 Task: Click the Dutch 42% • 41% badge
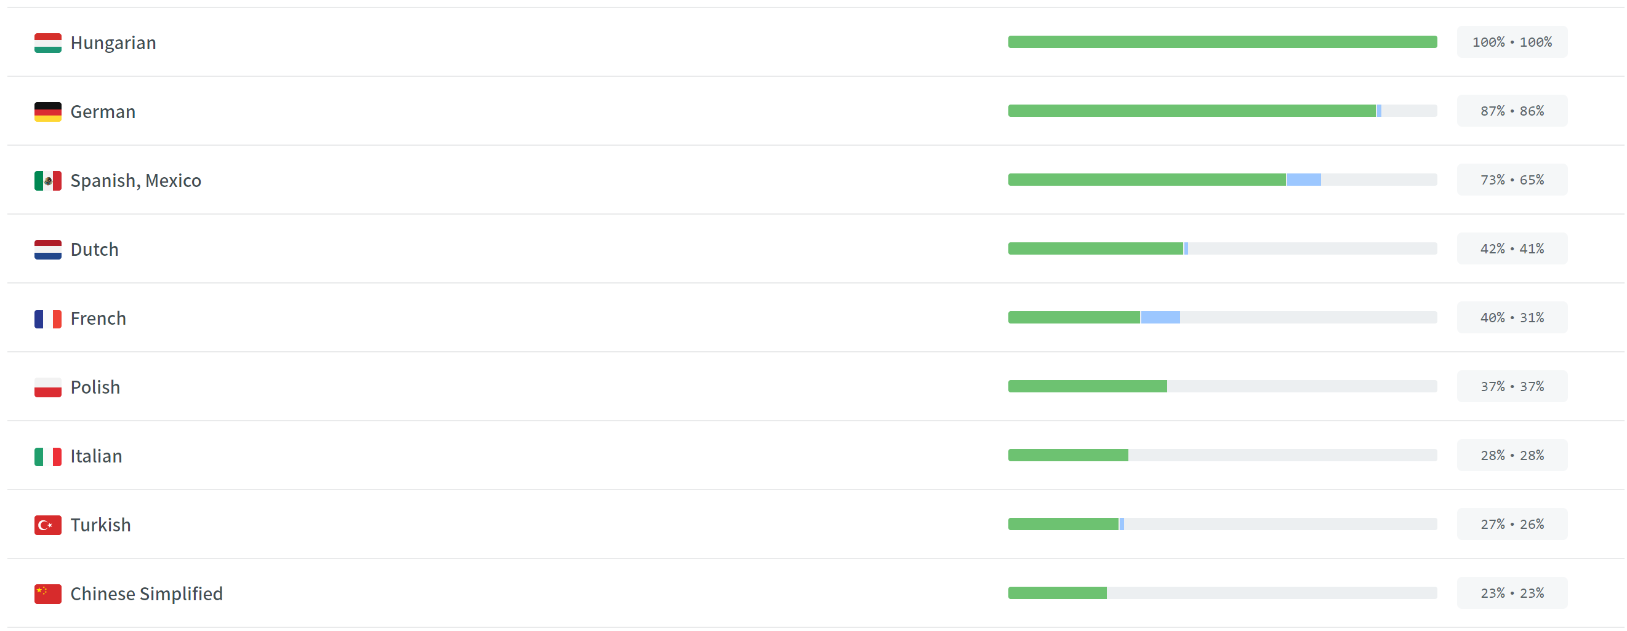coord(1511,248)
